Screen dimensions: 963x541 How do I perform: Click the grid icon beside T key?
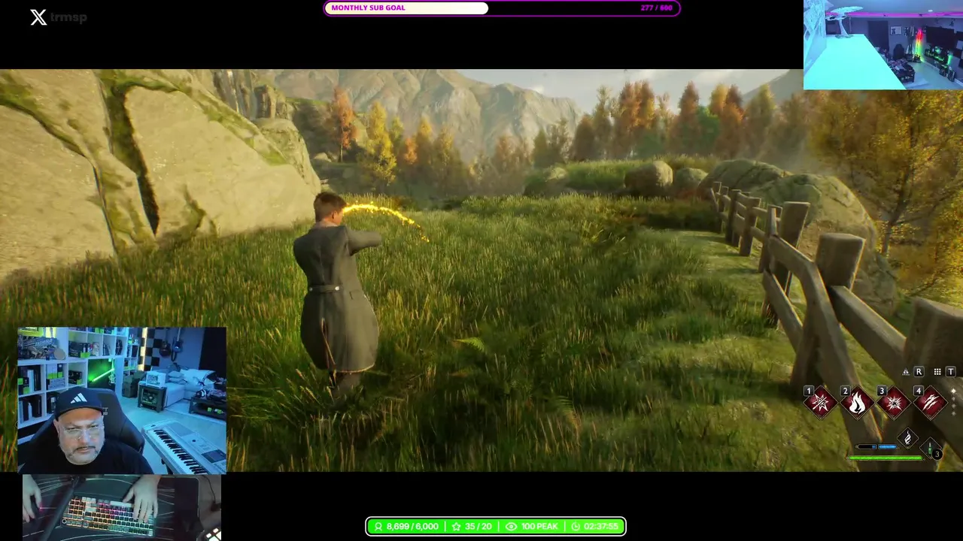click(x=937, y=372)
